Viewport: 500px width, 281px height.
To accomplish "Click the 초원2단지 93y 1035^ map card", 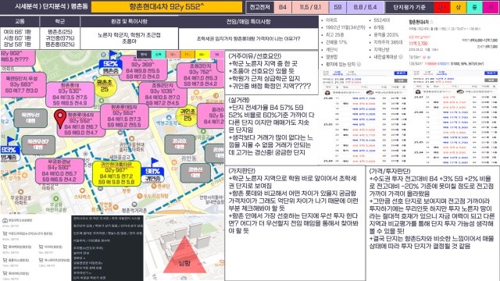I will (x=162, y=94).
